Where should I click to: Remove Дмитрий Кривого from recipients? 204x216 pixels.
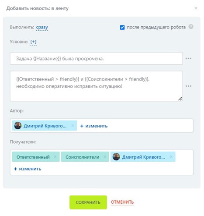click(171, 157)
